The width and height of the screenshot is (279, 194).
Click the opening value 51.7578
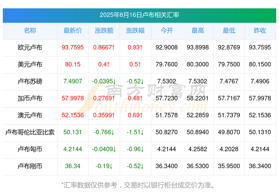167,115
